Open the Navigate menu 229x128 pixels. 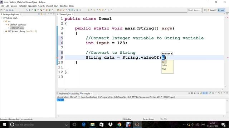point(33,6)
